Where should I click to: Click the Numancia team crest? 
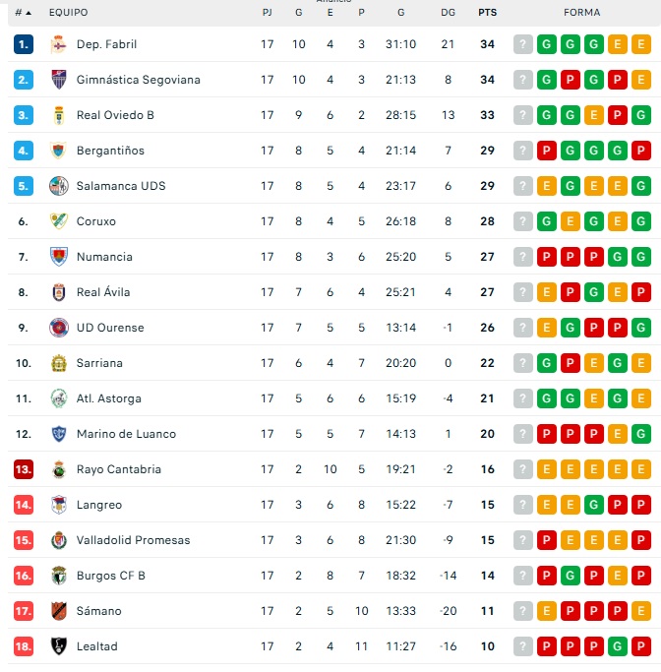(58, 257)
